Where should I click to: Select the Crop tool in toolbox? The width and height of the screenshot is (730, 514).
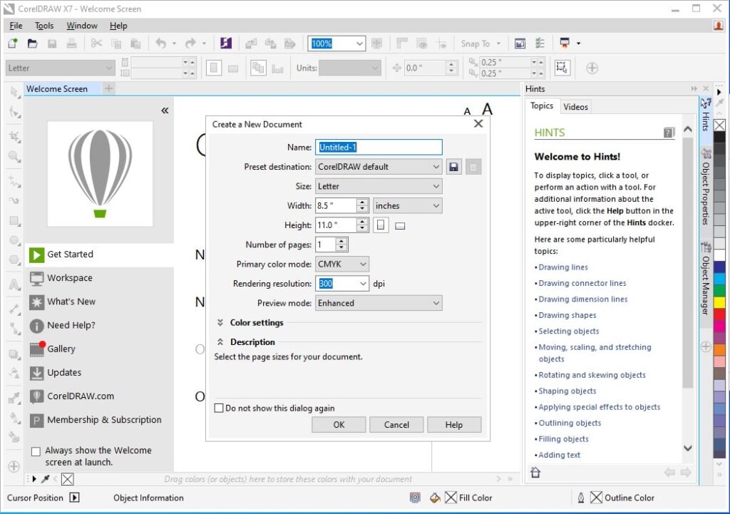tap(14, 136)
